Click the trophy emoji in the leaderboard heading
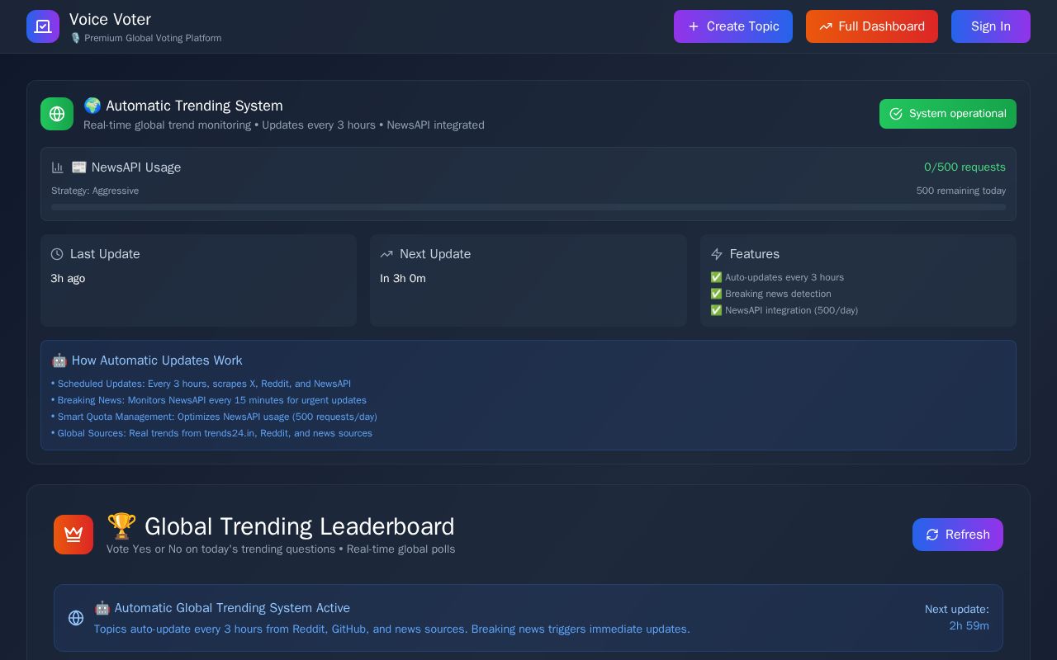Screen dimensions: 1057x660 click(122, 526)
